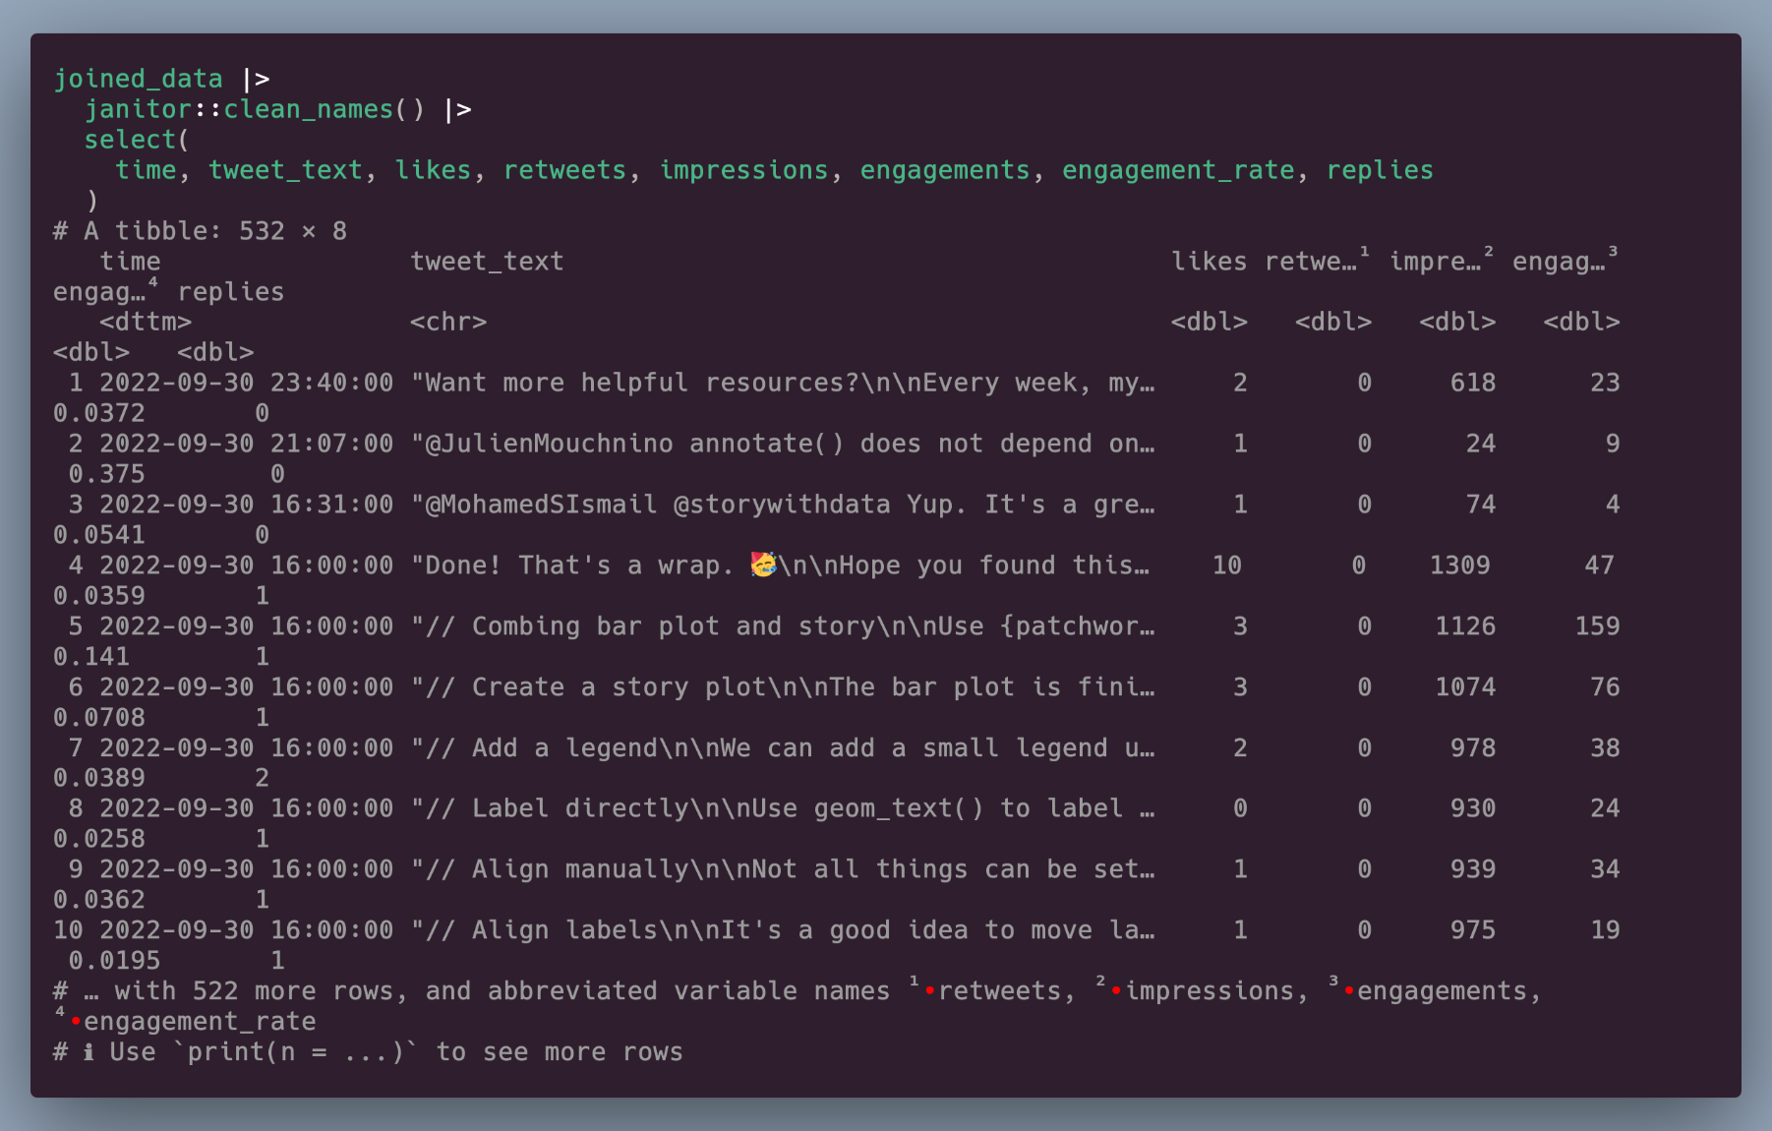Viewport: 1772px width, 1131px height.
Task: Click the likes column header
Action: (1209, 262)
